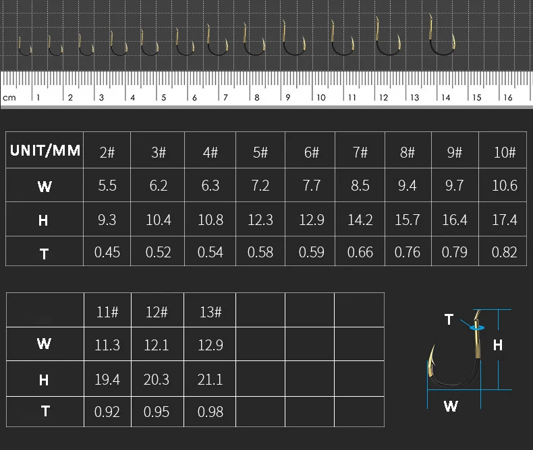This screenshot has width=533, height=450.
Task: Click W width value 12.1 for 12#
Action: click(x=157, y=345)
